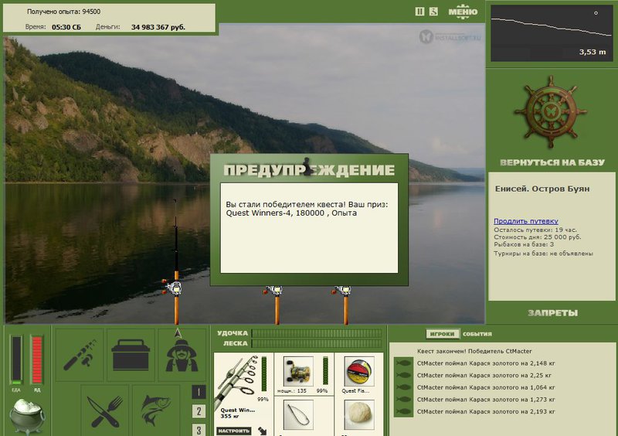Click the Получено опыта: 94500 text

pos(63,12)
